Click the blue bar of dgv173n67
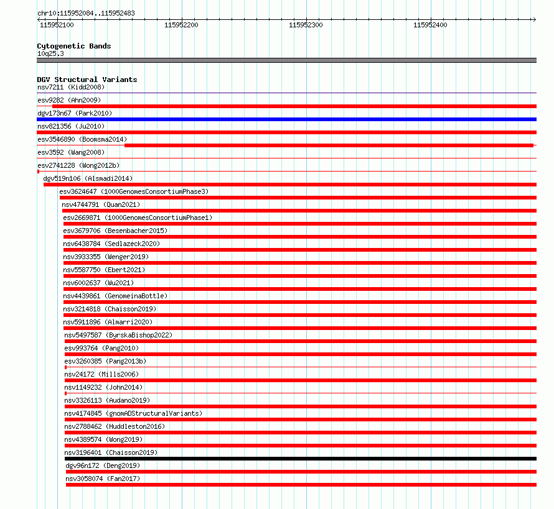554x509 pixels. 286,119
